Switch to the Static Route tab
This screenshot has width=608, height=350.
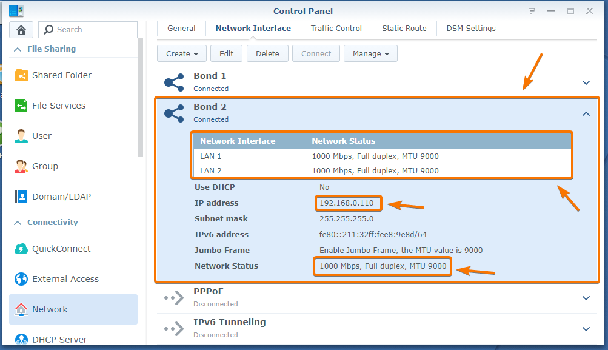coord(404,29)
